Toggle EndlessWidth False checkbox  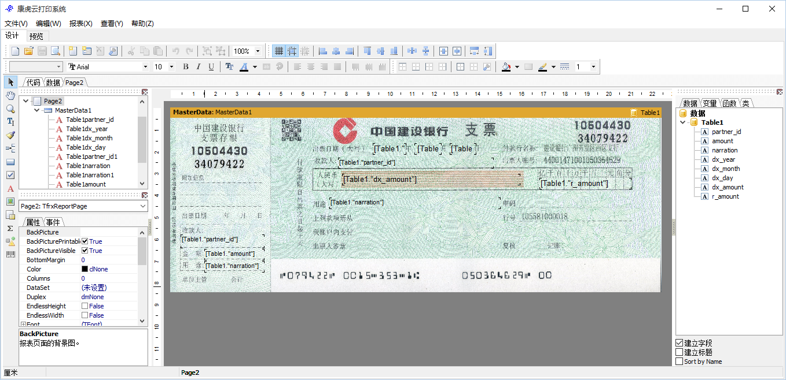click(85, 315)
